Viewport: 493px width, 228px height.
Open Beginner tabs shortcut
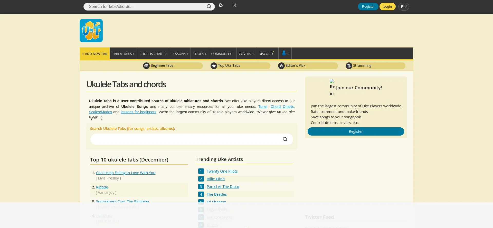pos(173,66)
